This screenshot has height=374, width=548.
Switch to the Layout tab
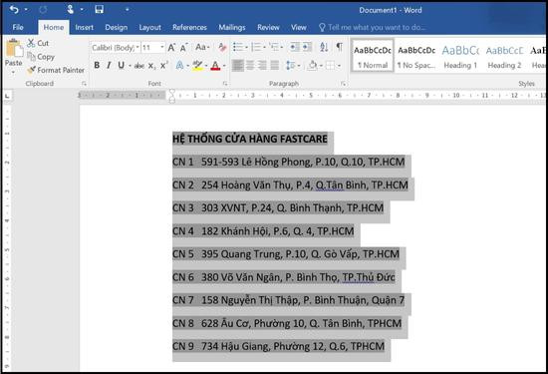coord(149,27)
